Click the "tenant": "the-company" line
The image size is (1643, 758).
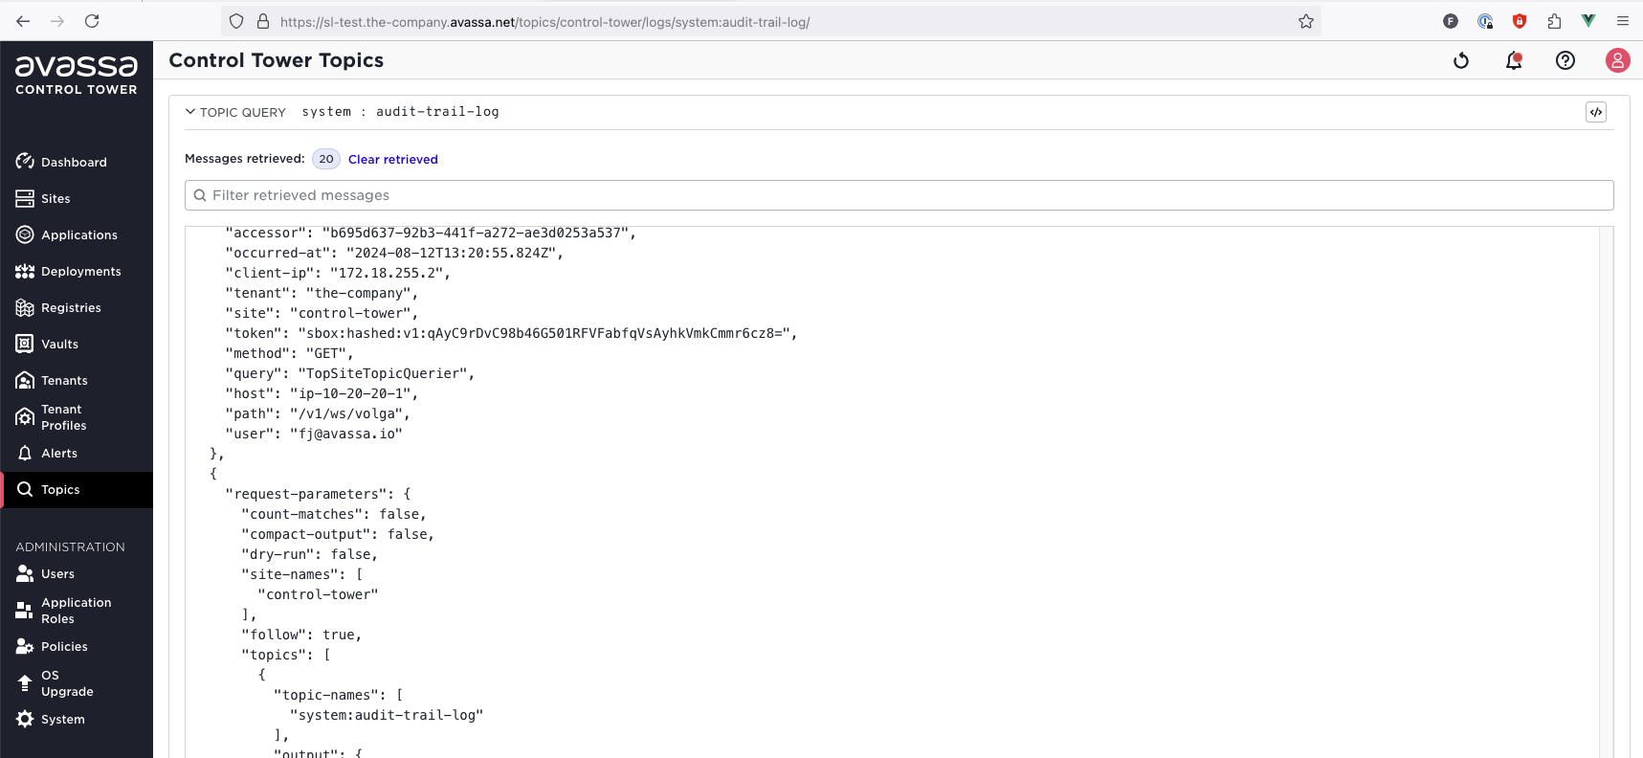(322, 293)
